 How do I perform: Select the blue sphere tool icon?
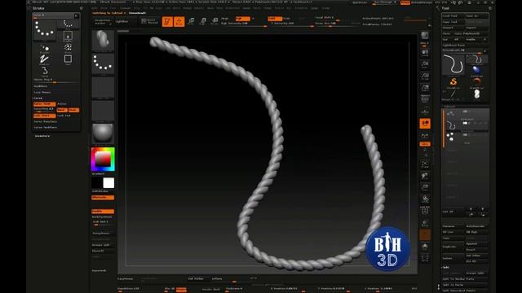[476, 70]
